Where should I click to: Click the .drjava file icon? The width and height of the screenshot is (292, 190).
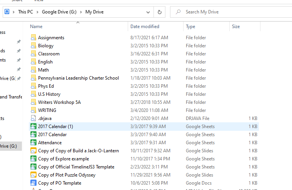pos(33,118)
